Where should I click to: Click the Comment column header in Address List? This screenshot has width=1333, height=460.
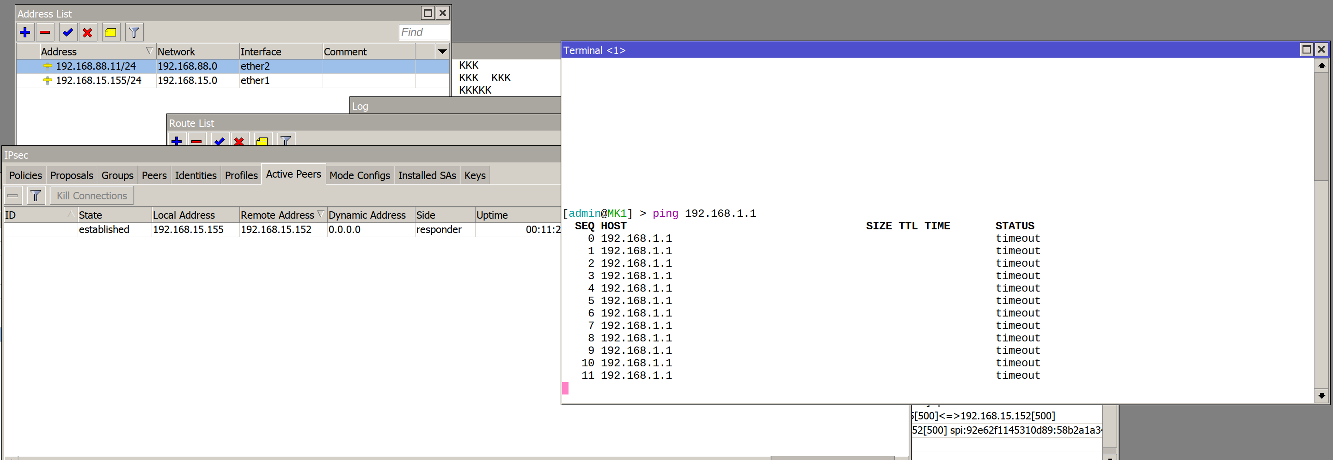[x=368, y=52]
